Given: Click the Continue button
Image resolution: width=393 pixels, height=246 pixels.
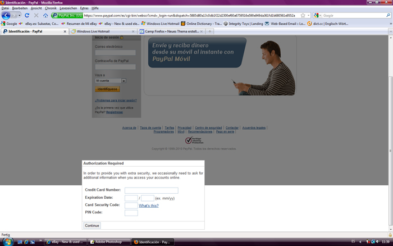Looking at the screenshot, I should (x=92, y=225).
